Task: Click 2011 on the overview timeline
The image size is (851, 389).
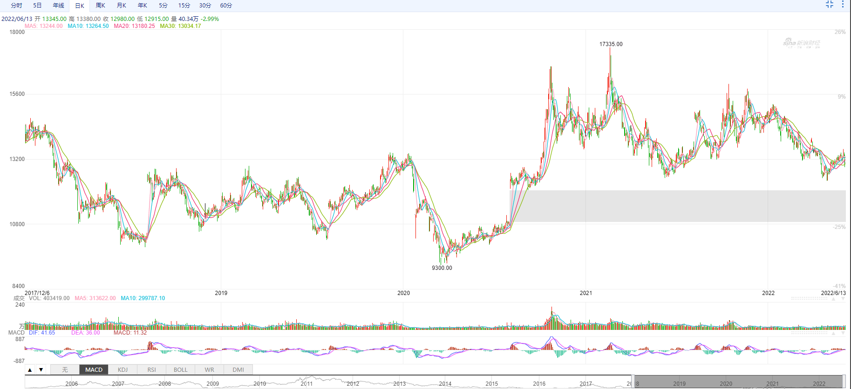Action: click(306, 384)
